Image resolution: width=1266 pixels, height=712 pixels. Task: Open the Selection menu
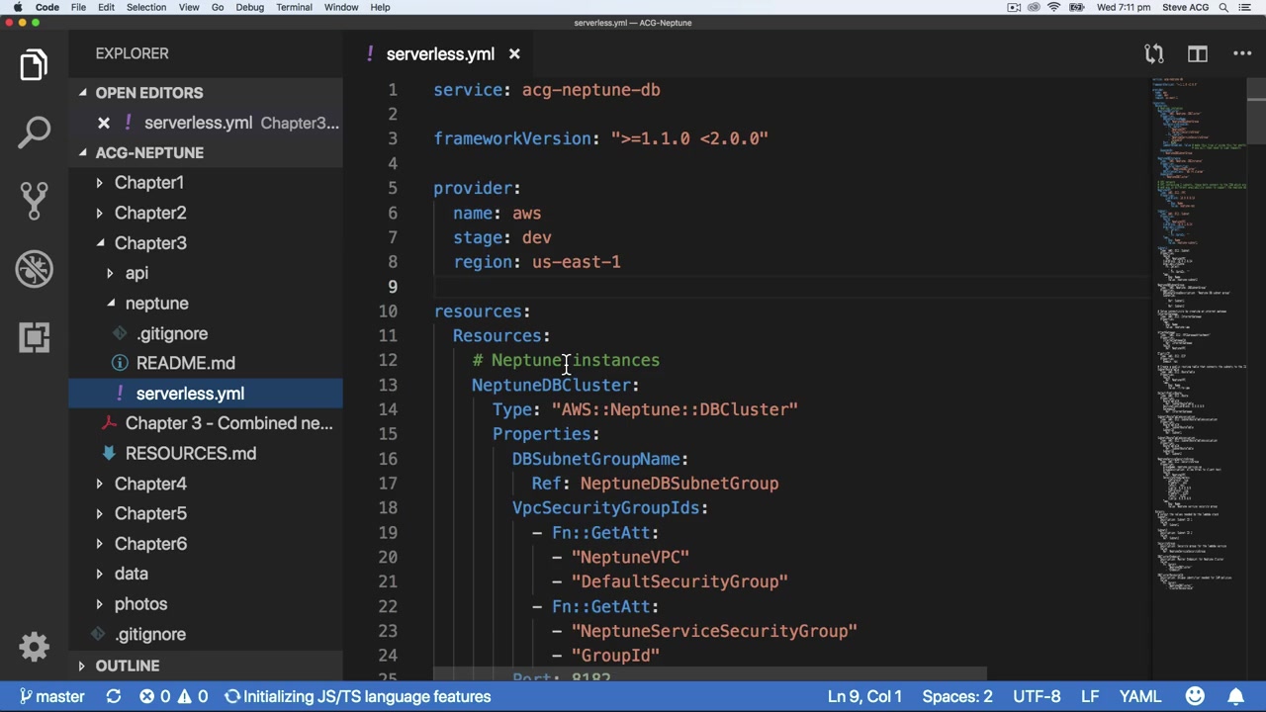tap(145, 7)
